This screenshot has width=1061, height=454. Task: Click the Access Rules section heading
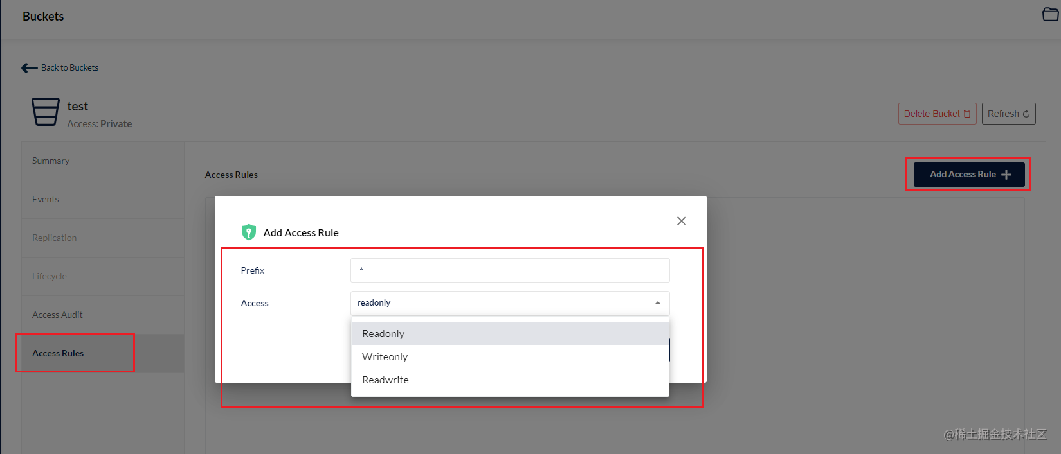[231, 175]
